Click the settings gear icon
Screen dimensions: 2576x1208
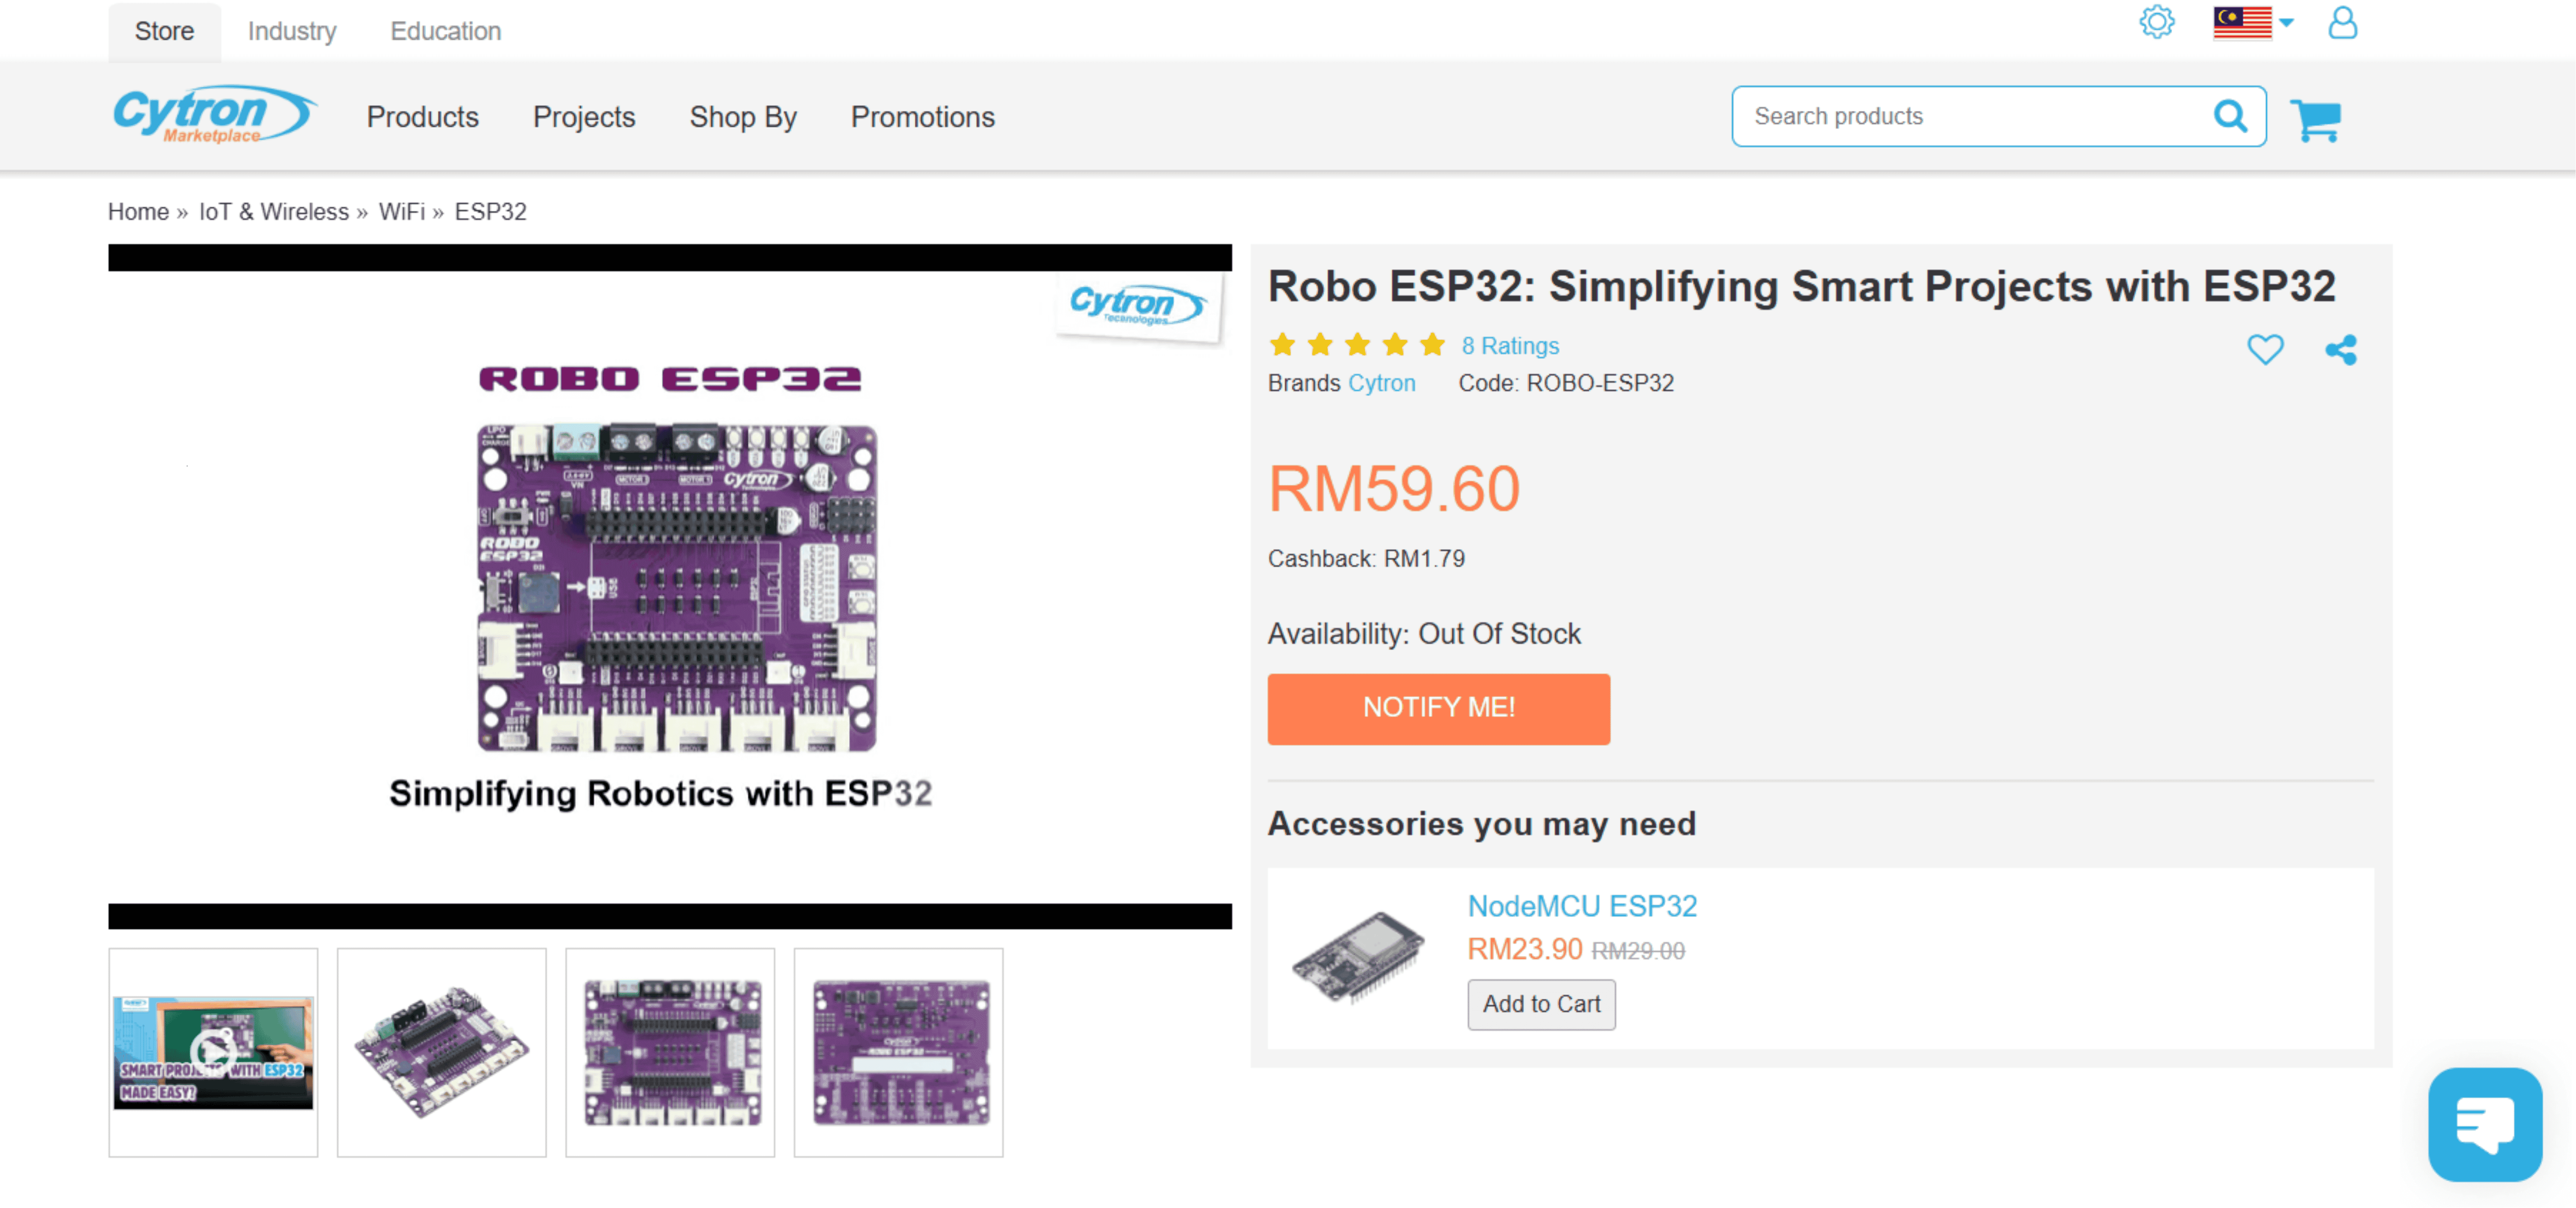[x=2156, y=22]
